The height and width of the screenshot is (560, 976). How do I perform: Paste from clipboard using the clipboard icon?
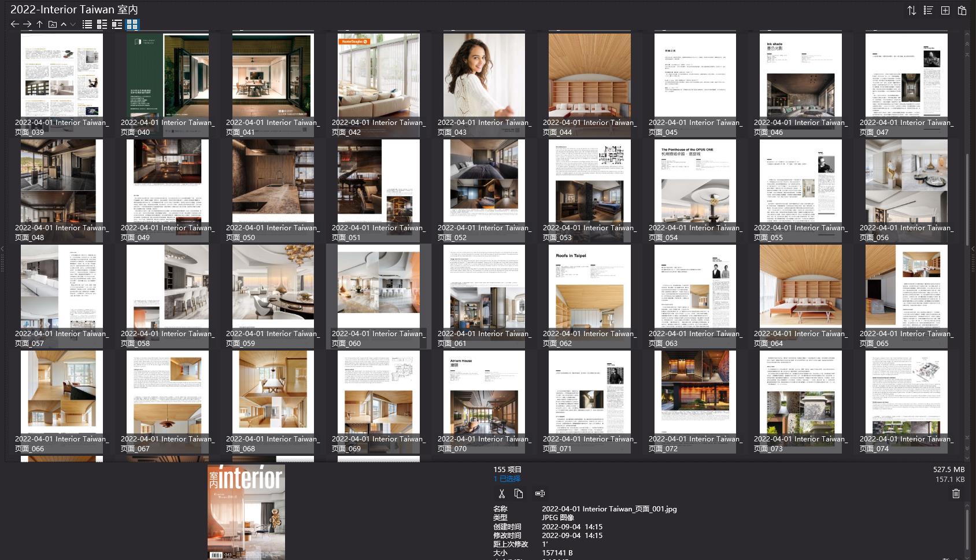tap(964, 10)
